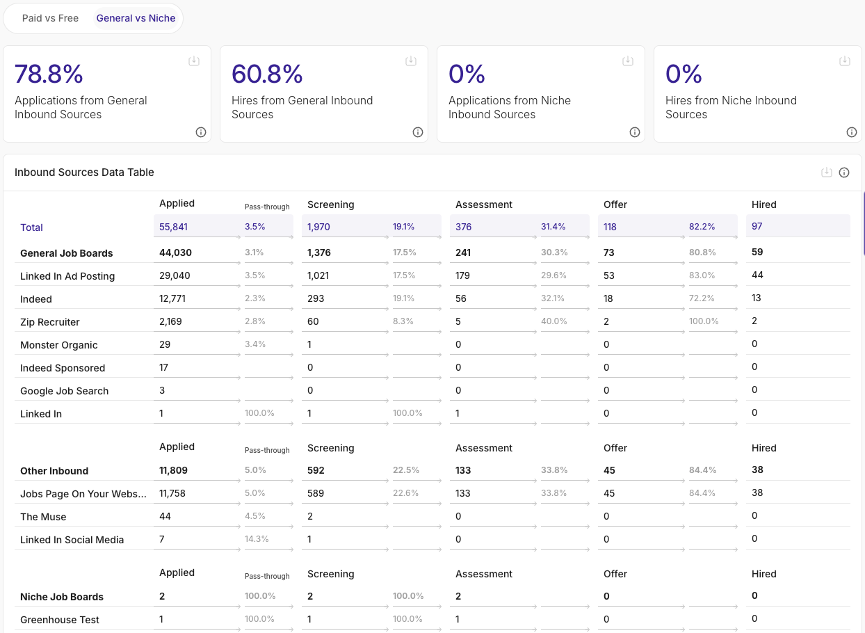Download the Applications from General Inbound Sources card
865x633 pixels.
tap(194, 61)
